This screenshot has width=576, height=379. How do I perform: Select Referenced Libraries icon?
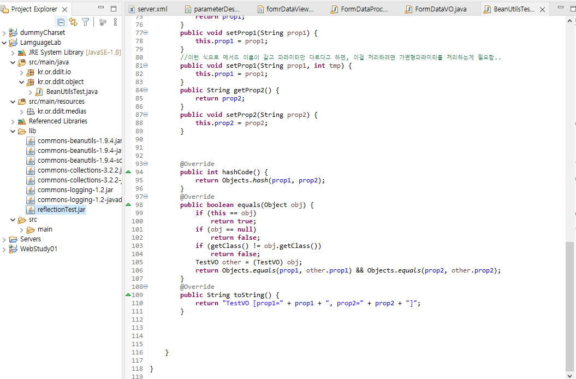[x=22, y=121]
